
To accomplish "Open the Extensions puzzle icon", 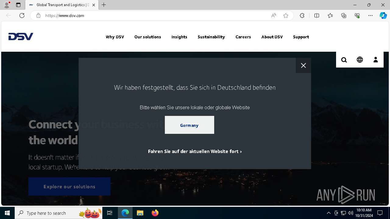I will click(302, 16).
